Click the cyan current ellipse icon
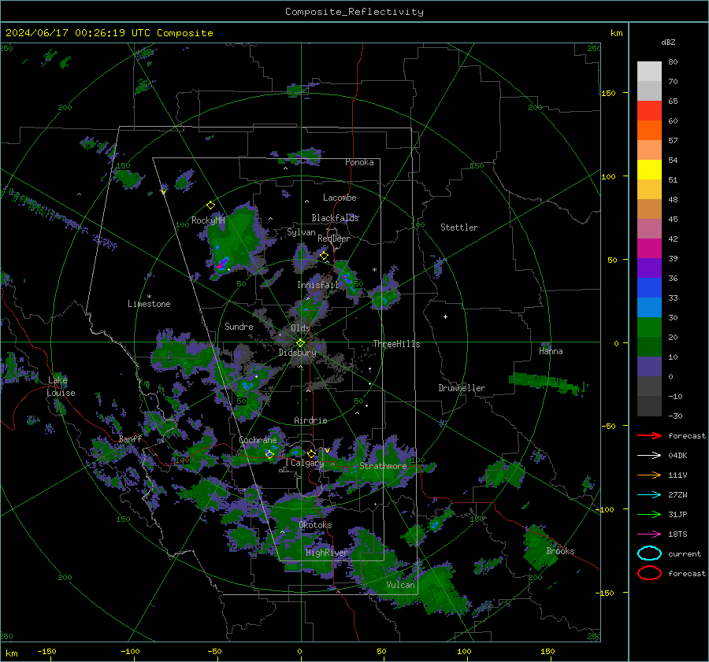Screen dimensions: 709x662 [649, 553]
